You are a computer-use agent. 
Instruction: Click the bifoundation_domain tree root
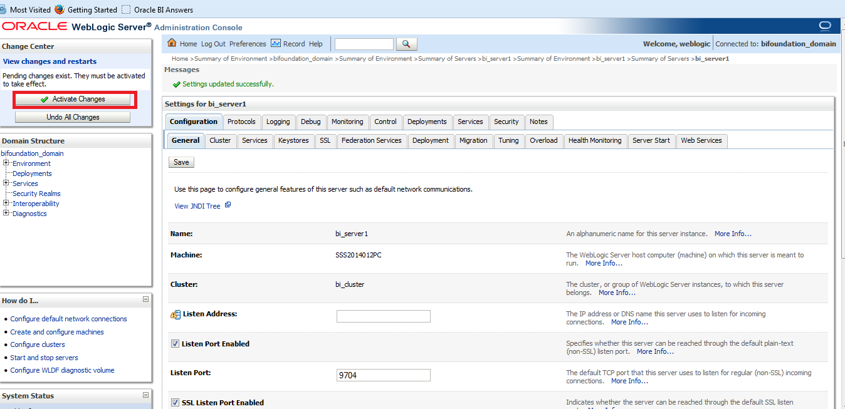pos(32,153)
